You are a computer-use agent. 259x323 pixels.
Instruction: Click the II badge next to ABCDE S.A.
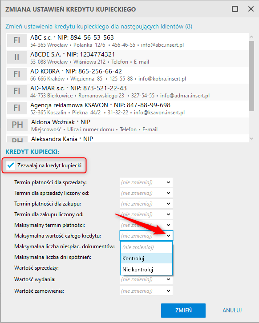click(x=17, y=57)
